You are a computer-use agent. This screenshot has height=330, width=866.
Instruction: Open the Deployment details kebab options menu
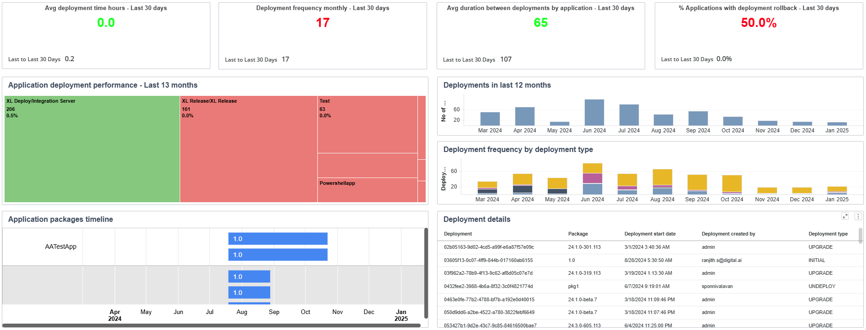[858, 216]
